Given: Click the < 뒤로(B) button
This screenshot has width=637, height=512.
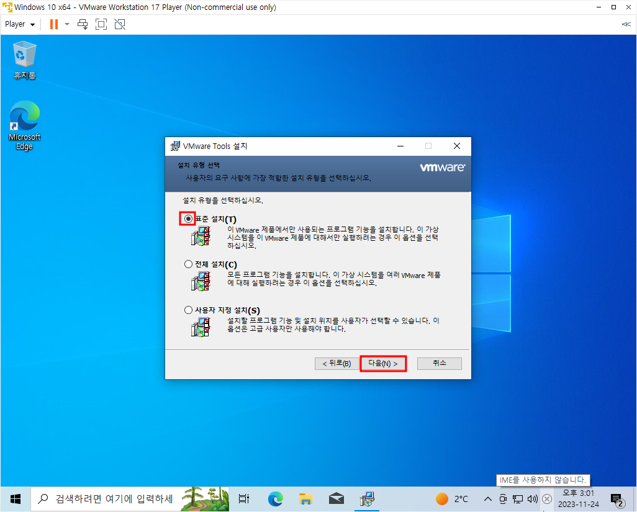Looking at the screenshot, I should [337, 364].
